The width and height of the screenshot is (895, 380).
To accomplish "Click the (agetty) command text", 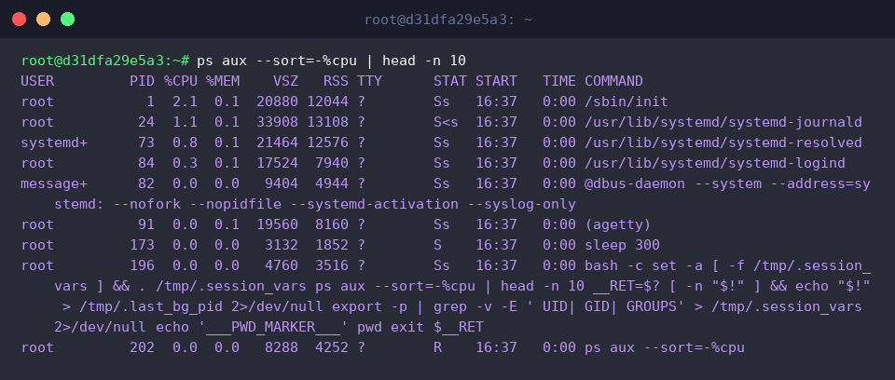I will coord(617,224).
